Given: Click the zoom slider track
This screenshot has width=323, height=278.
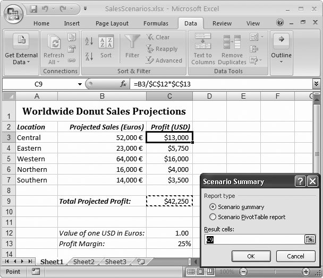Looking at the screenshot, I should click(275, 272).
